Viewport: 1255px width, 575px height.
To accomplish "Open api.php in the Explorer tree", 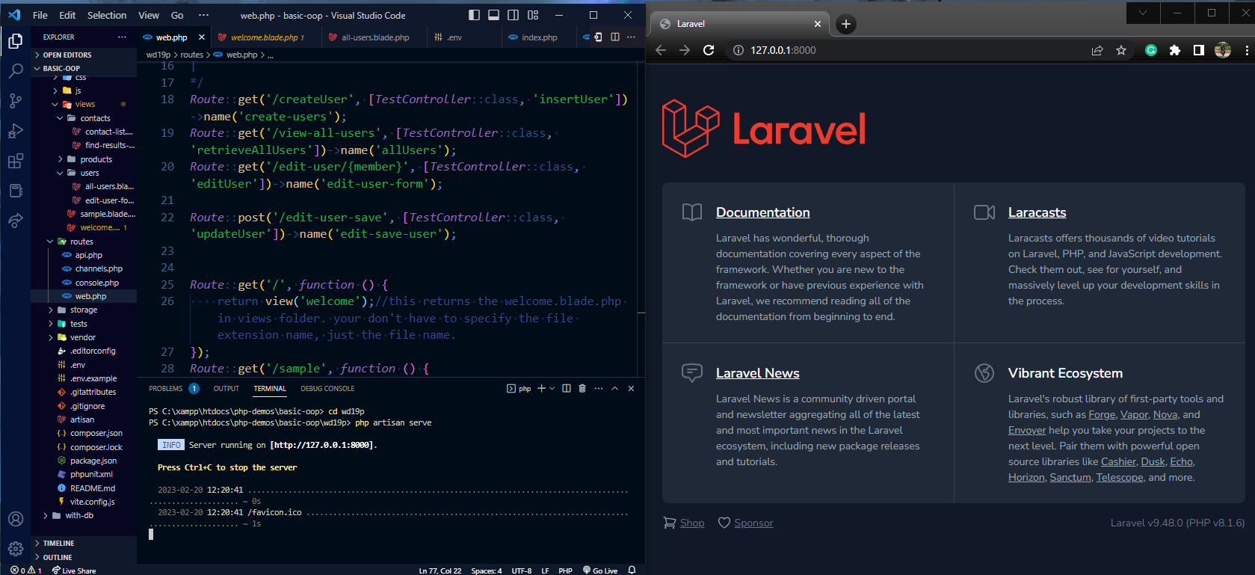I will coord(84,255).
